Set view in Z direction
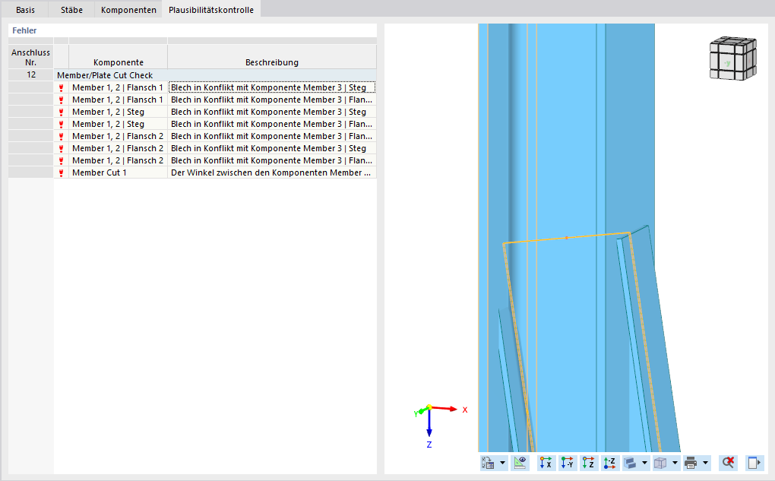Image resolution: width=775 pixels, height=481 pixels. click(588, 463)
